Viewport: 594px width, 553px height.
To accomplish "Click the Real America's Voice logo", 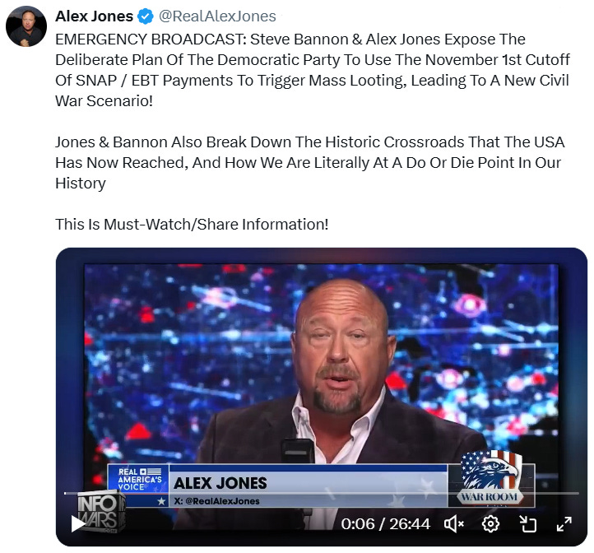I will (138, 479).
